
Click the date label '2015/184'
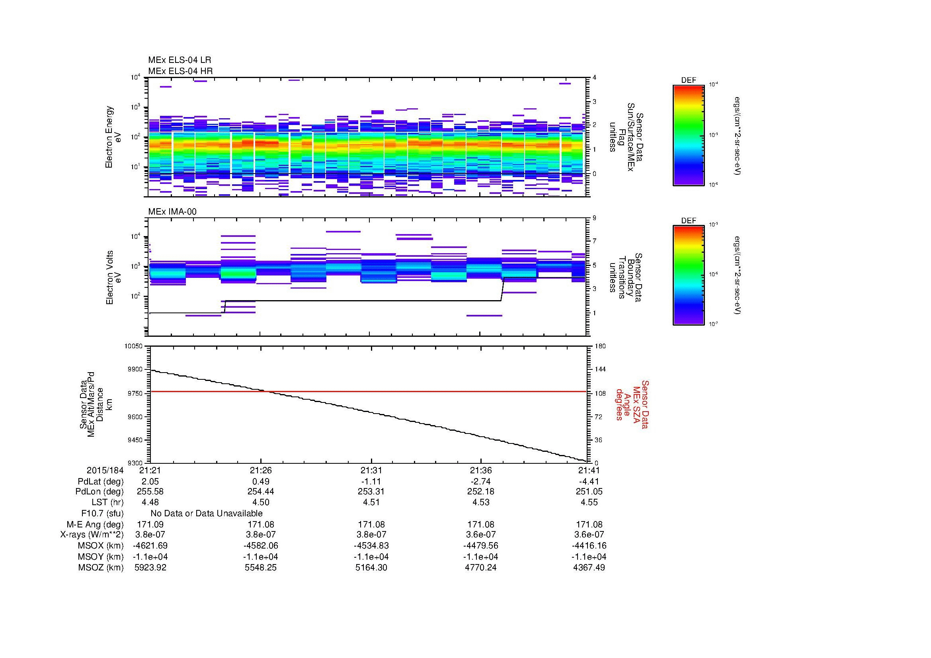click(x=105, y=470)
